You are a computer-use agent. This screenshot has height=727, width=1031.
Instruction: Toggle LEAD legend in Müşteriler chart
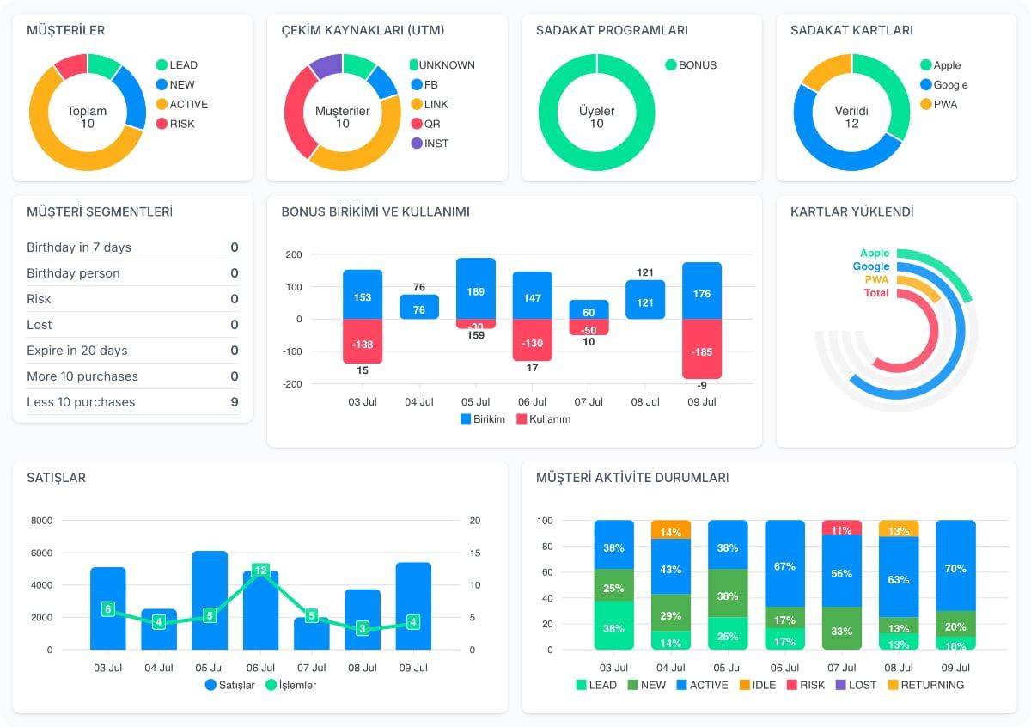[x=177, y=65]
